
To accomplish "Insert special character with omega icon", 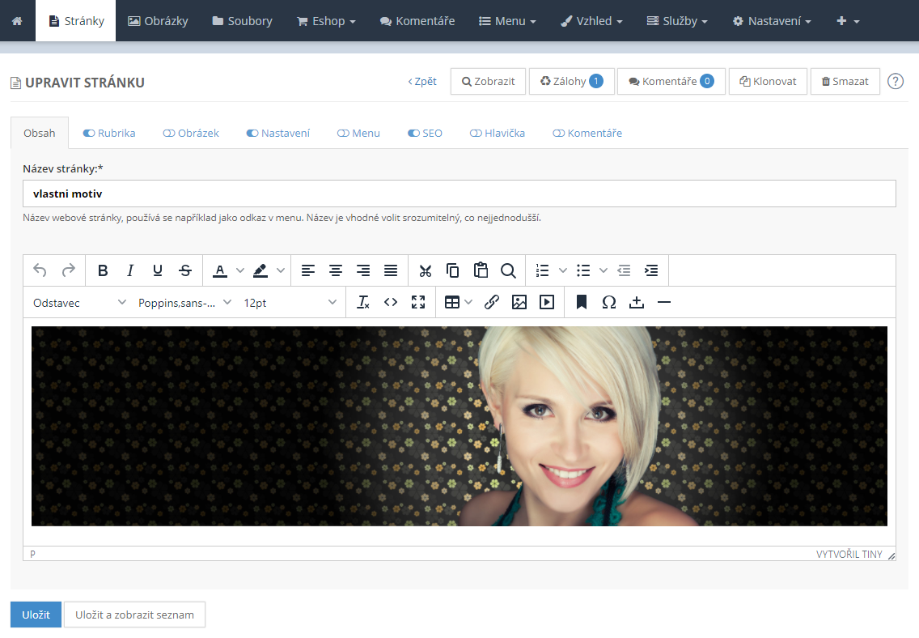I will coord(609,302).
